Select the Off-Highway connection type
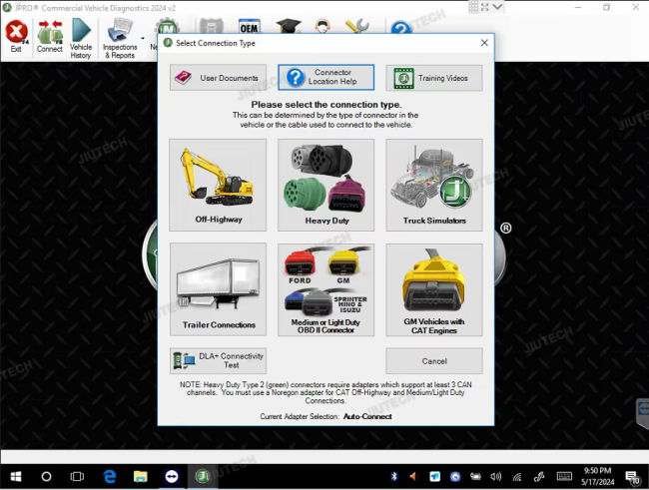 (218, 185)
